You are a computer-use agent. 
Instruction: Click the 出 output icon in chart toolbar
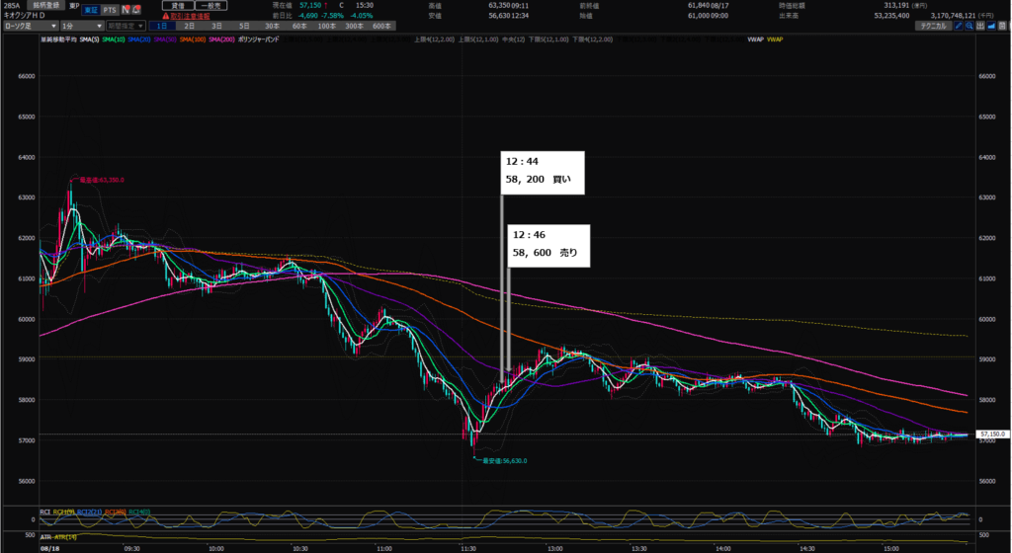point(980,26)
